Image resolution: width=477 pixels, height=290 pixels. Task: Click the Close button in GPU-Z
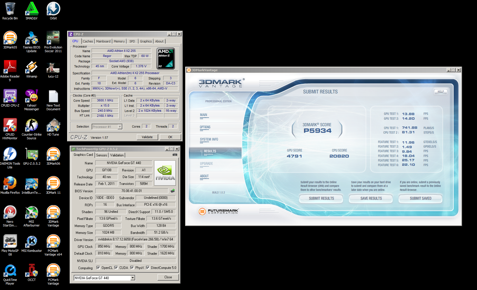(x=168, y=277)
